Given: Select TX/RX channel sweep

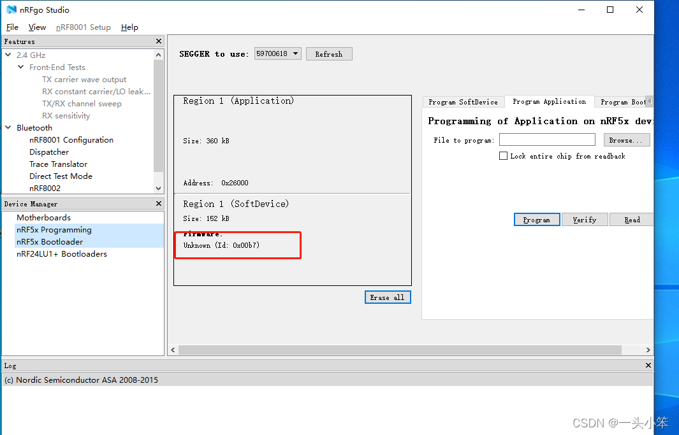Looking at the screenshot, I should click(82, 103).
